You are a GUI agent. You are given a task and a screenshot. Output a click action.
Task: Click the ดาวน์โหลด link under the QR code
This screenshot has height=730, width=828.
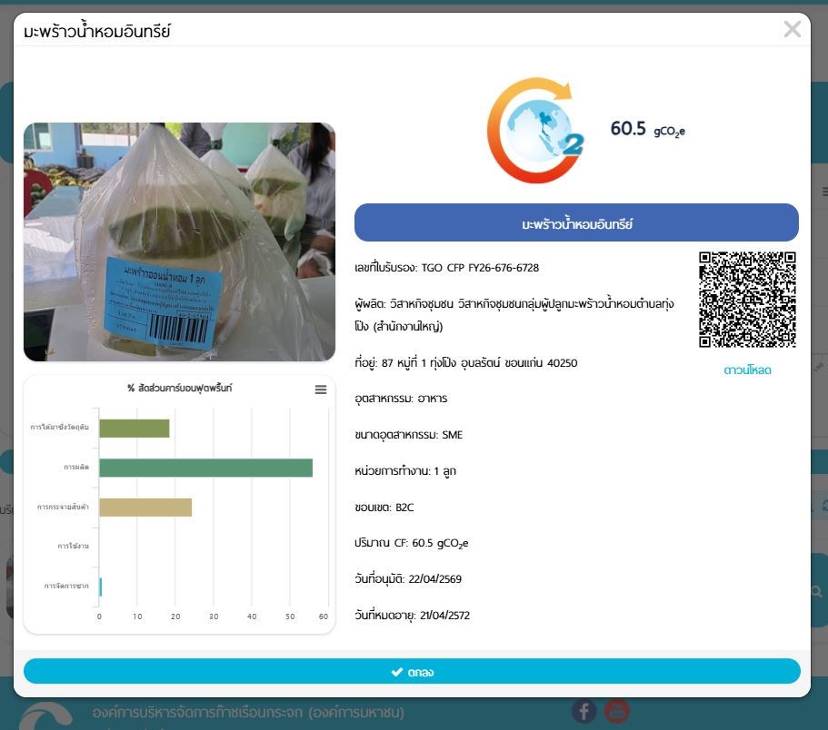(747, 370)
